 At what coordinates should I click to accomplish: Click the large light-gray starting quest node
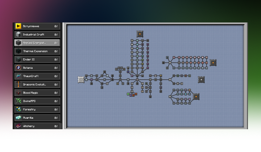81,80
